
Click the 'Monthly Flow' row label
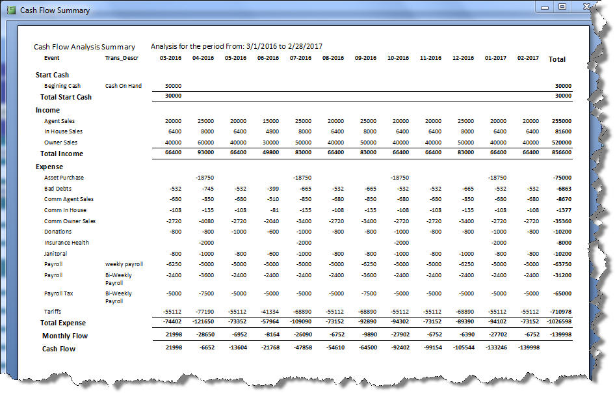pyautogui.click(x=65, y=336)
